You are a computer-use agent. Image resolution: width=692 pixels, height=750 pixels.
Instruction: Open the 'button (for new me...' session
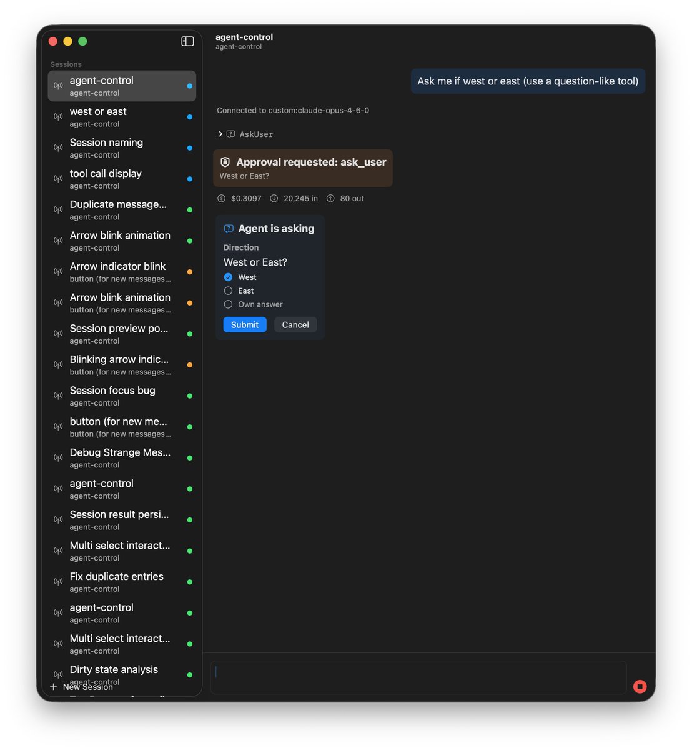[122, 427]
